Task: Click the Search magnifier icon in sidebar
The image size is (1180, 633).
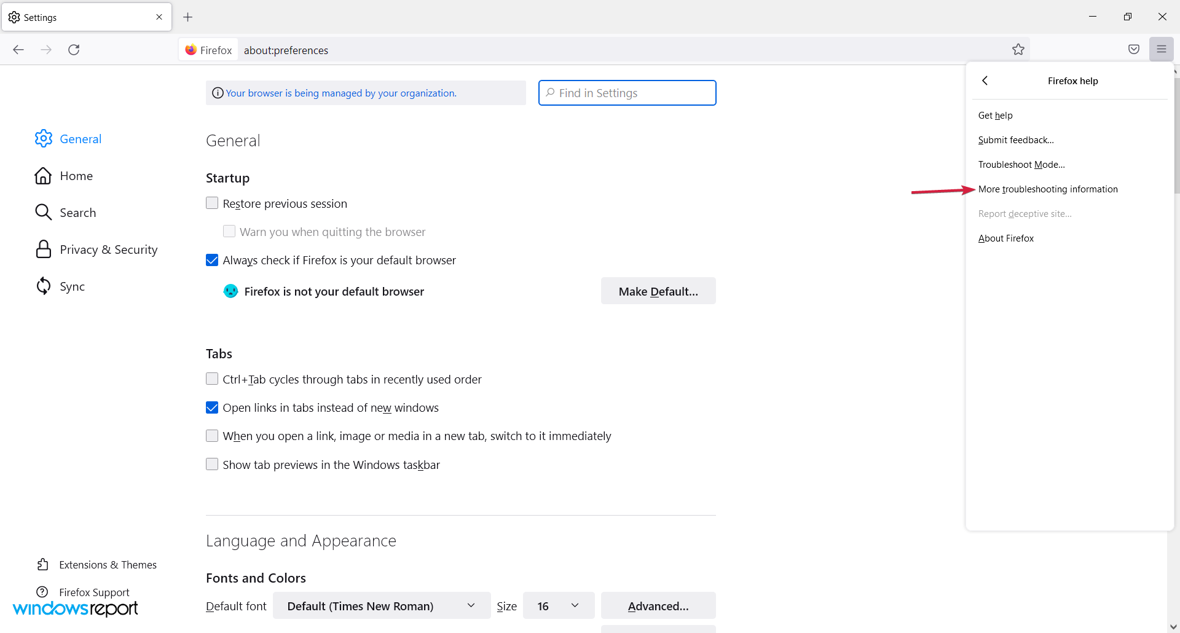Action: [43, 213]
